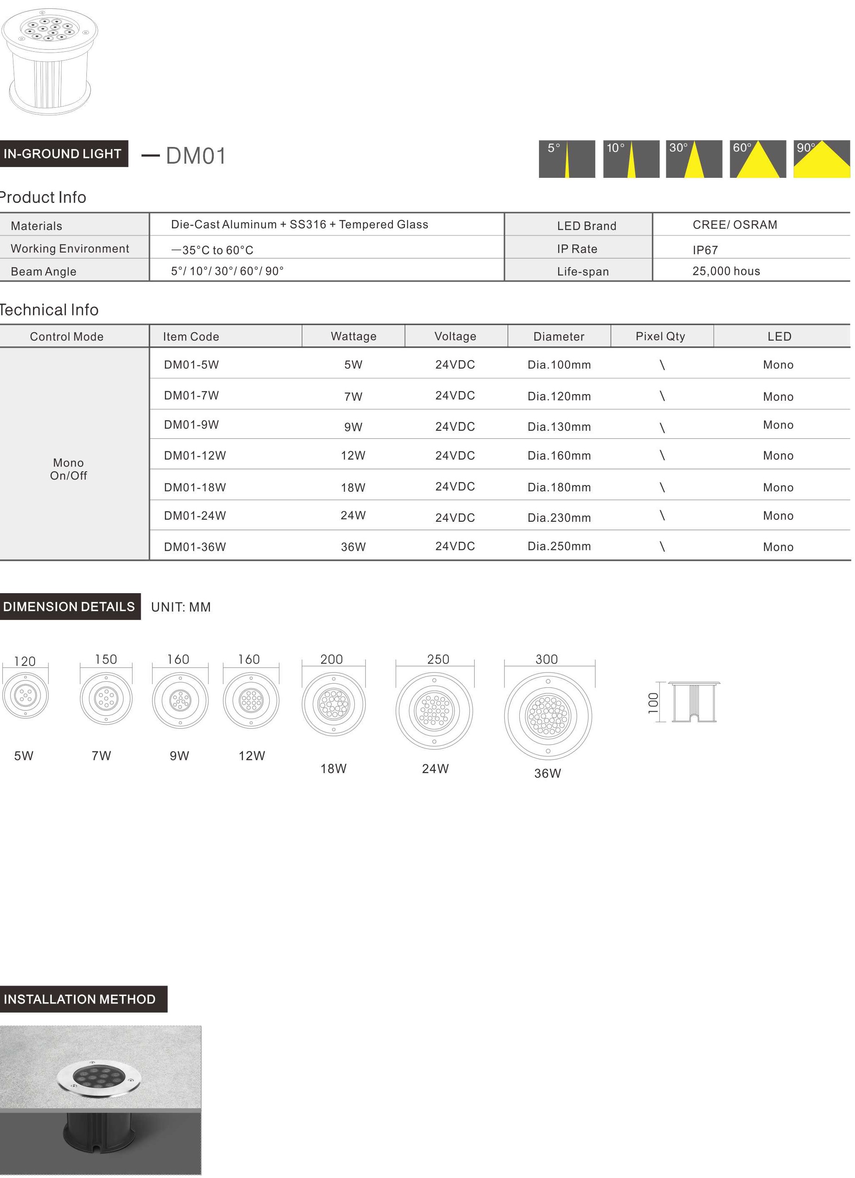
Task: Click item code DM01-24W
Action: pyautogui.click(x=195, y=515)
